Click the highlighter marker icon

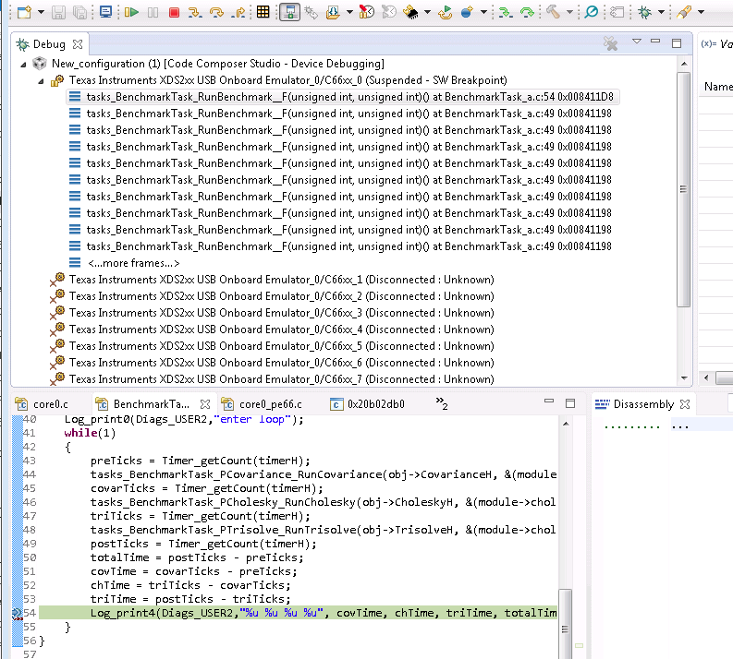point(684,12)
